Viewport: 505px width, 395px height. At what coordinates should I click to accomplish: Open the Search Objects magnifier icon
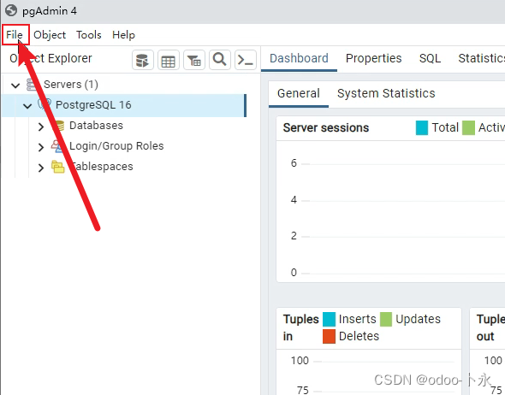tap(220, 60)
